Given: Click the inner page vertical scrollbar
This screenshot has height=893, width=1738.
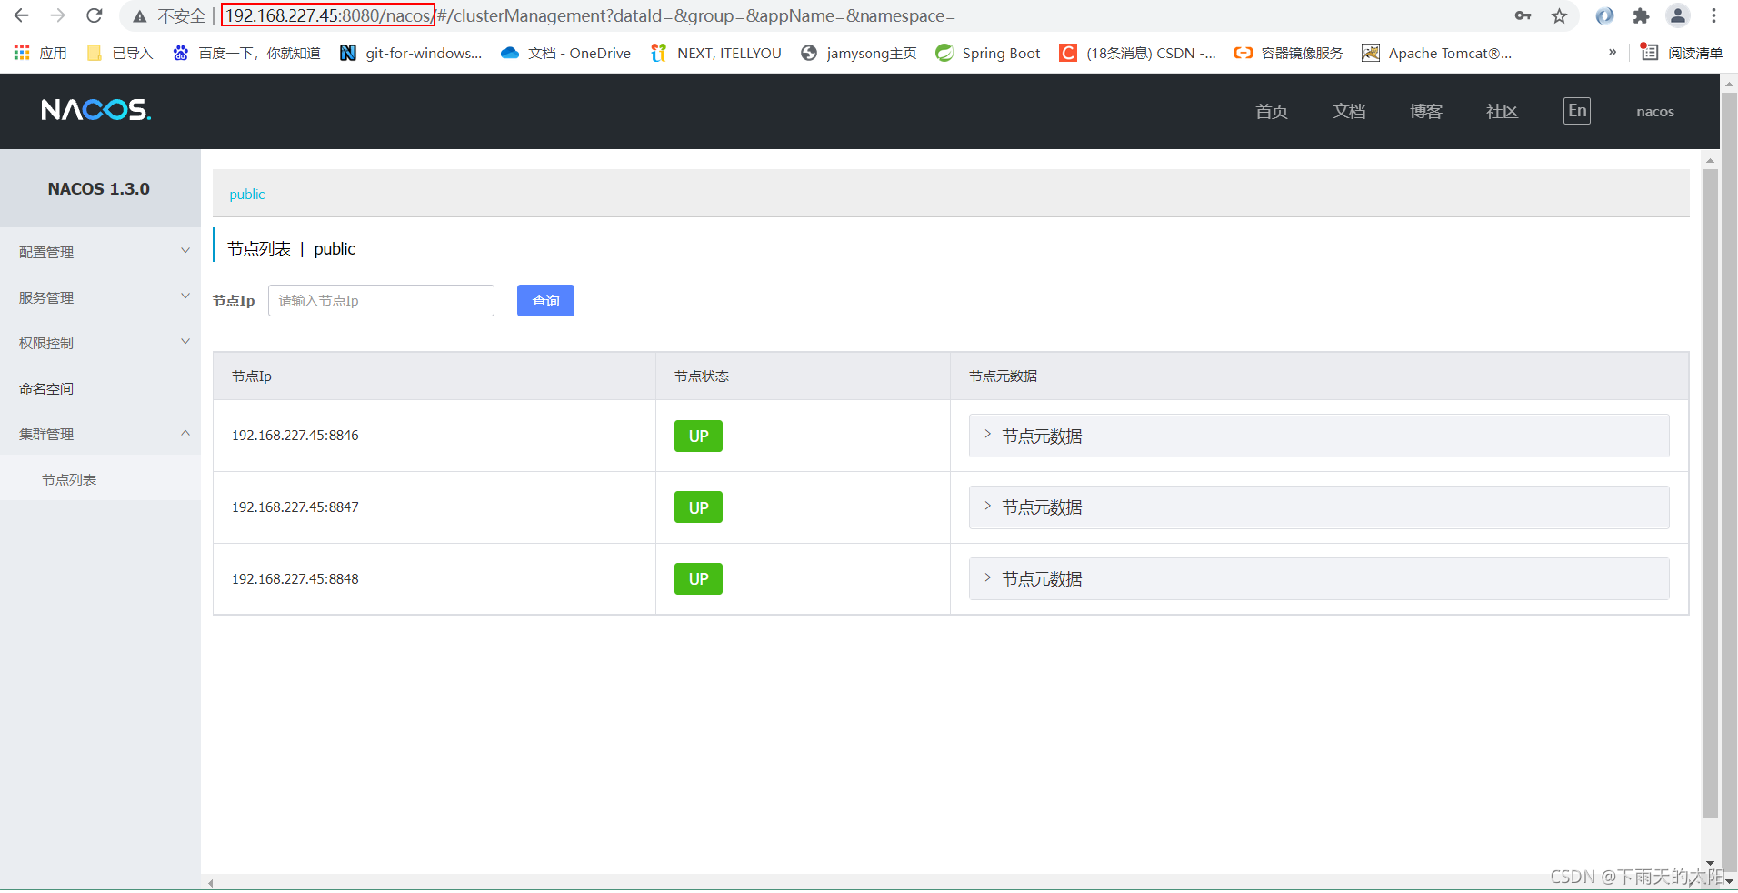Looking at the screenshot, I should [x=1710, y=493].
